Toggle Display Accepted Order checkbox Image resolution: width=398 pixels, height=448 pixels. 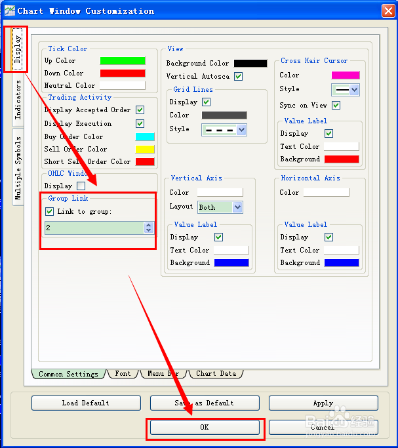coord(140,110)
